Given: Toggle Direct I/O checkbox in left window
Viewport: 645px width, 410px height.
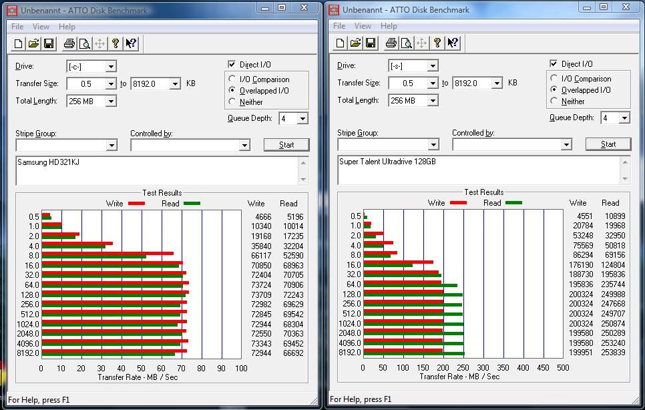Looking at the screenshot, I should pos(232,65).
